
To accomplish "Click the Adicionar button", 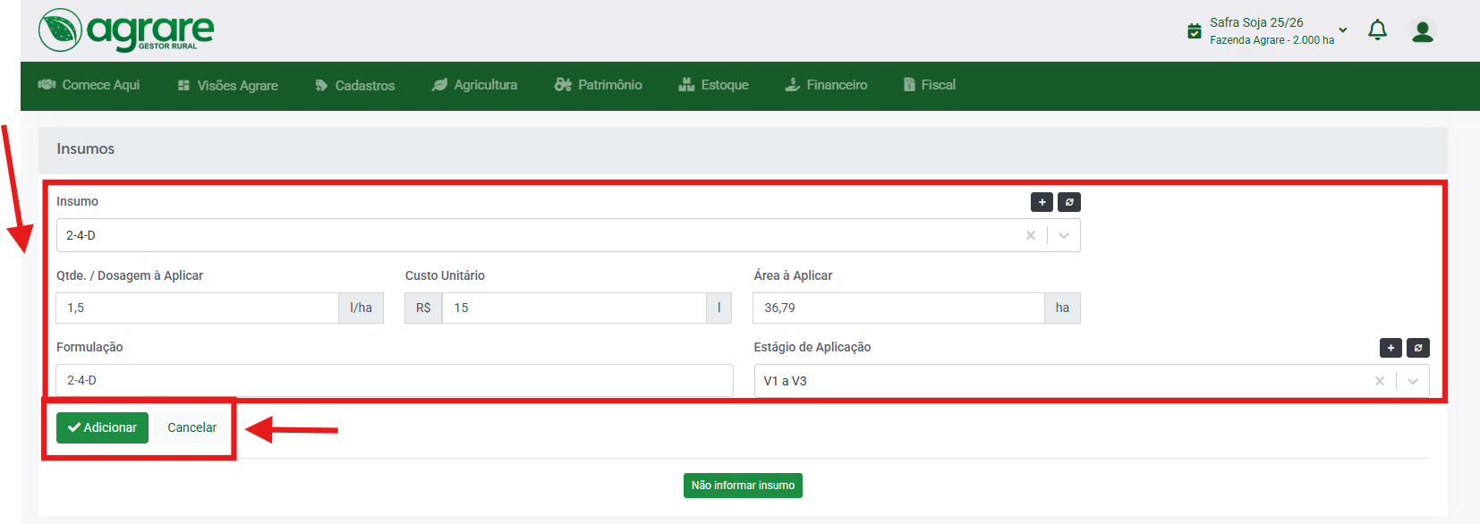I will [102, 427].
